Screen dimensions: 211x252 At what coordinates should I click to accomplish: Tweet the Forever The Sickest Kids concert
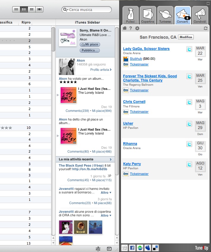click(x=189, y=76)
